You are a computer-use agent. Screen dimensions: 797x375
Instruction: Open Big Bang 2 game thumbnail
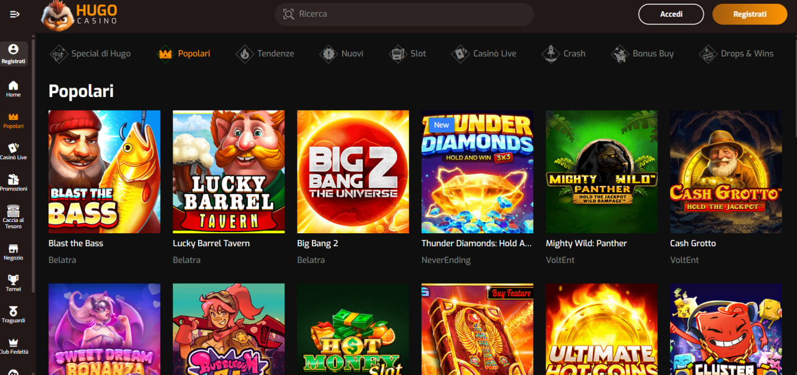(353, 172)
